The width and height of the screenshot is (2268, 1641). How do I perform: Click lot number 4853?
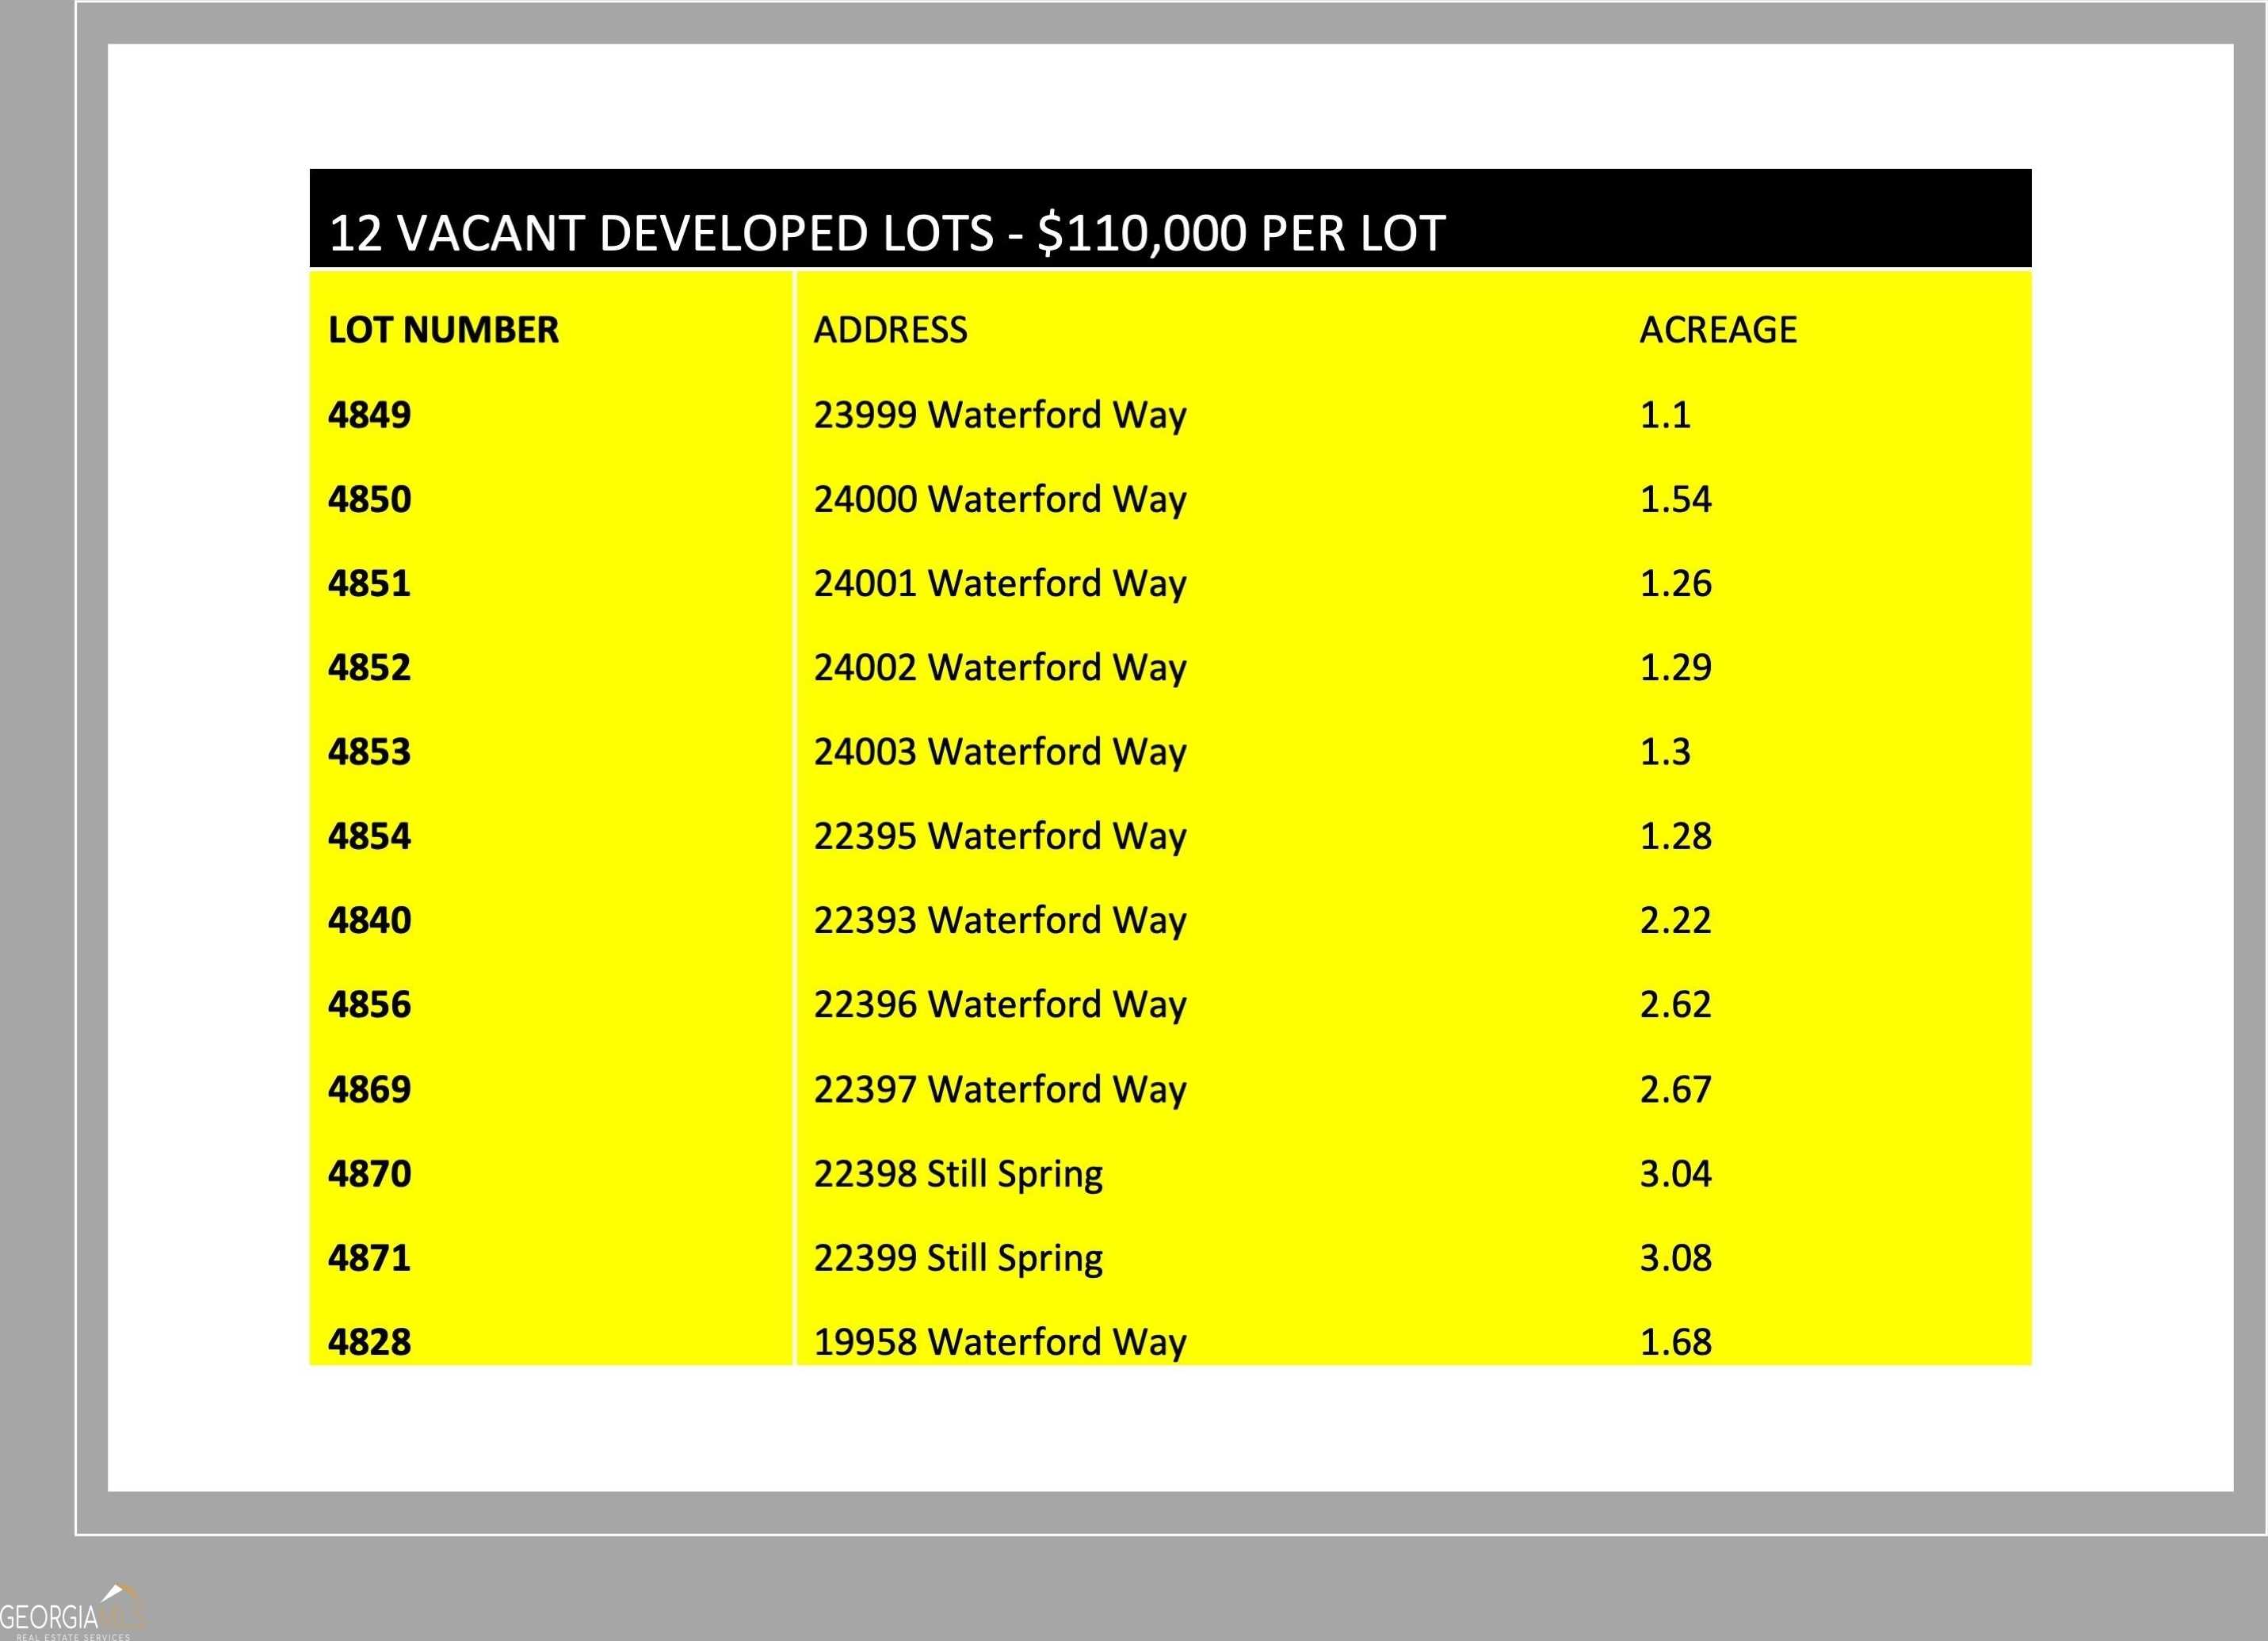point(369,752)
